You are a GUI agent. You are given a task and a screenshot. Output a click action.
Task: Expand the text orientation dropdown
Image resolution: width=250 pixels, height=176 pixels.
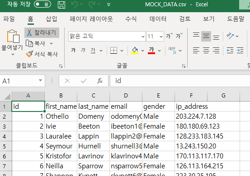point(237,36)
